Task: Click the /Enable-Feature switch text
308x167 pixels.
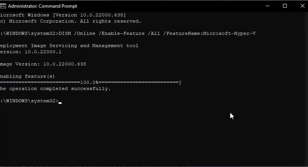Action: tap(122, 33)
